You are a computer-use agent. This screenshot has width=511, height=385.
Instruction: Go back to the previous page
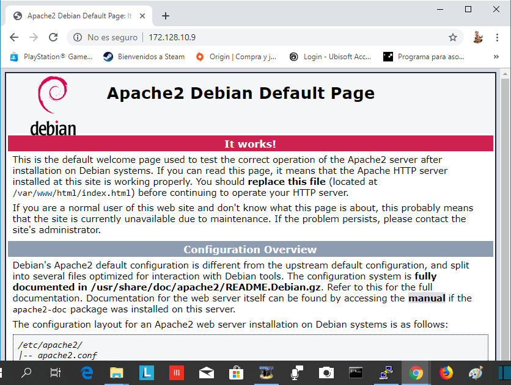click(14, 37)
